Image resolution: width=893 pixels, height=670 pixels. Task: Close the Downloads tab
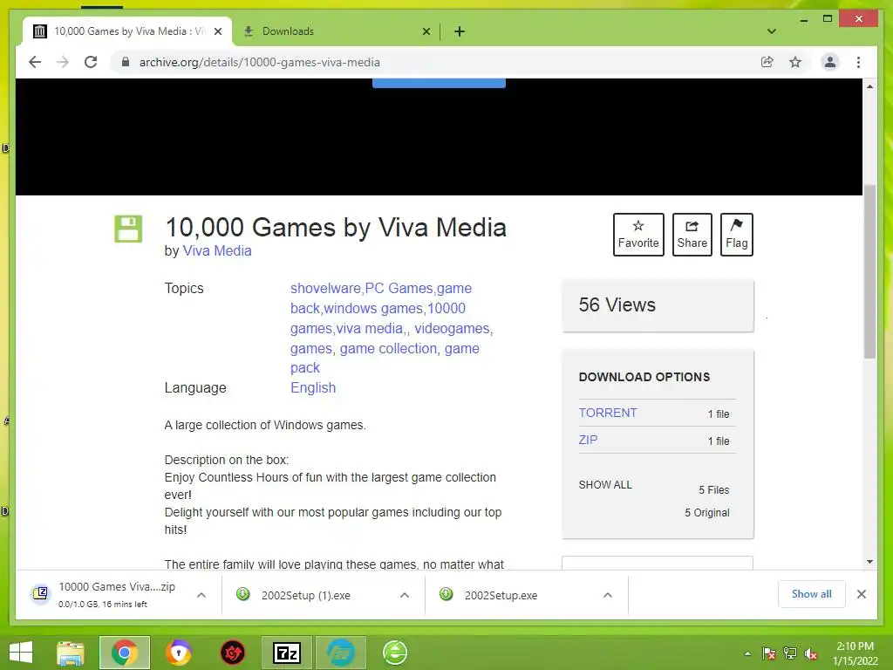[426, 31]
